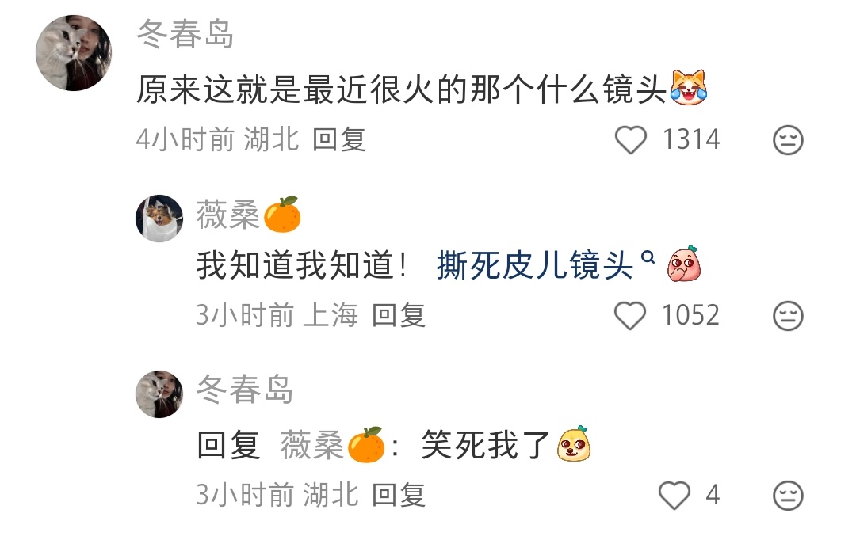Dislike 薇桑's 撕死皮儿镜头 comment
856x540 pixels.
click(x=788, y=316)
